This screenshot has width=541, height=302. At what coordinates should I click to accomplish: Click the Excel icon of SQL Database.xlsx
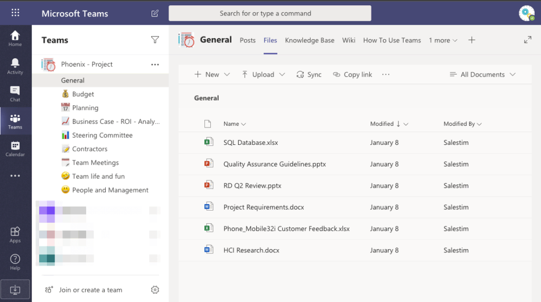(208, 142)
